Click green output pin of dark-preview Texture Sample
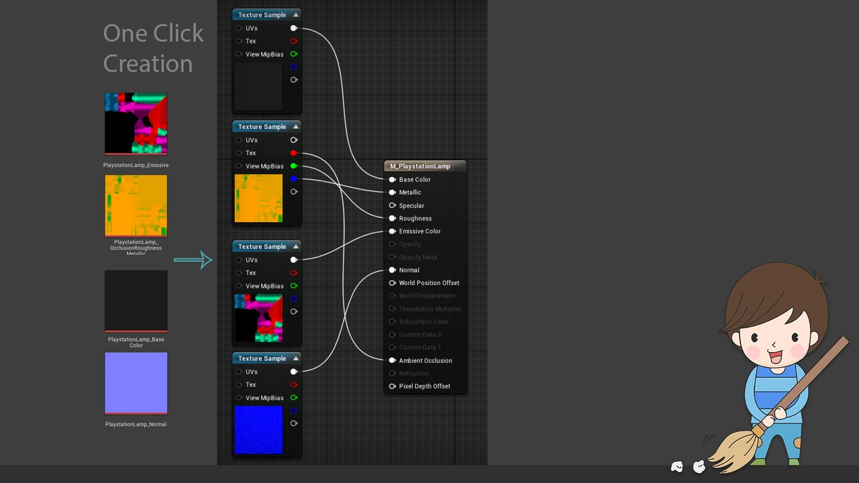This screenshot has width=859, height=483. click(294, 54)
